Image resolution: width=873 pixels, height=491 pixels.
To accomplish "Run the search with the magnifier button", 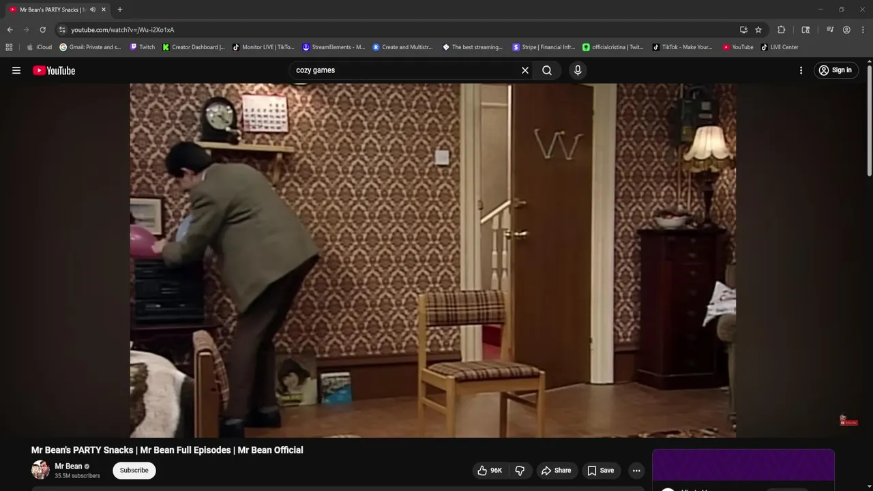I will click(x=547, y=70).
